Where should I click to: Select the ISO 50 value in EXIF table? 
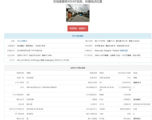pos(29,104)
